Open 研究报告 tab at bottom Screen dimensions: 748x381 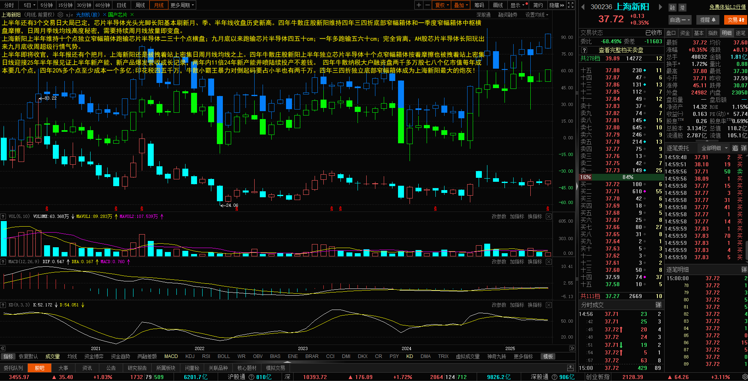click(x=137, y=368)
